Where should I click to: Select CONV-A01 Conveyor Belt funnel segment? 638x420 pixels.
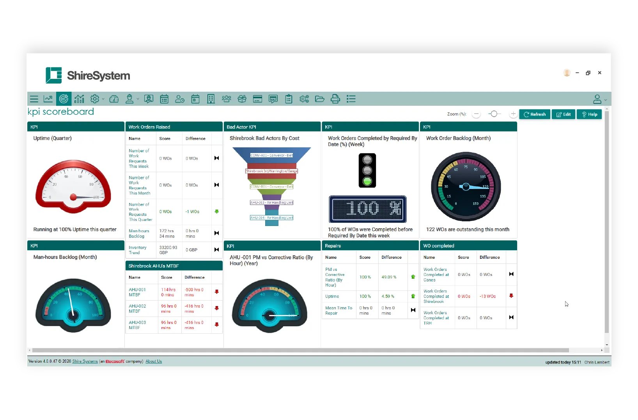point(271,155)
